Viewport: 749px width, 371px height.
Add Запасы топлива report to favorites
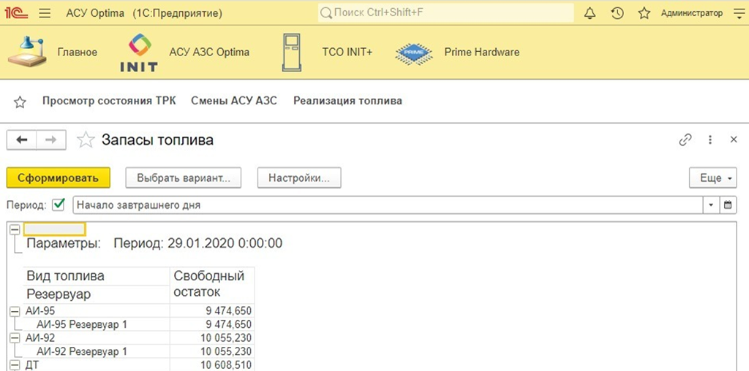[86, 139]
